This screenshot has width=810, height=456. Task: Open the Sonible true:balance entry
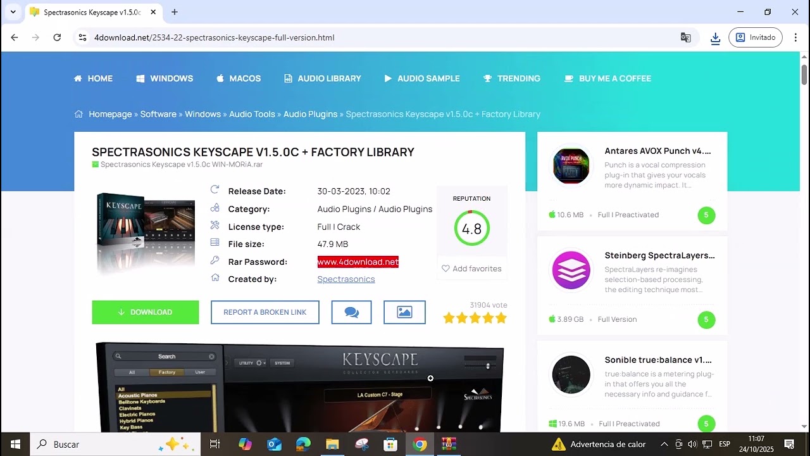(x=658, y=360)
